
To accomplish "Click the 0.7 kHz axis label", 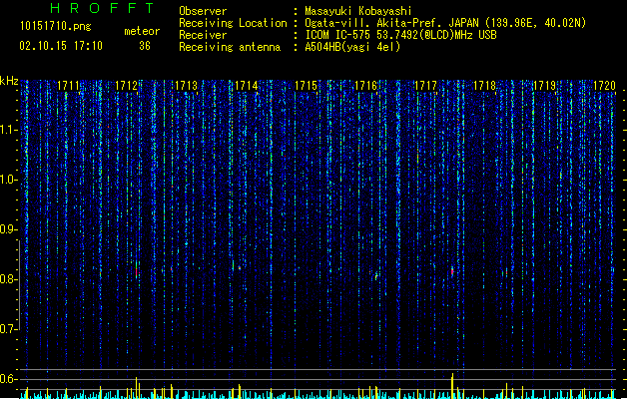I will click(8, 329).
